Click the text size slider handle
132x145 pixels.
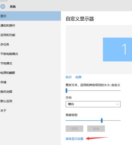pos(67,91)
